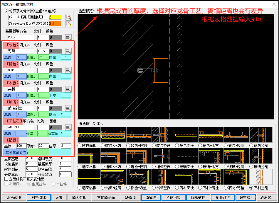Image resolution: width=279 pixels, height=203 pixels.
Task: Click layer pick icon beside Finish row
Action: point(69,17)
